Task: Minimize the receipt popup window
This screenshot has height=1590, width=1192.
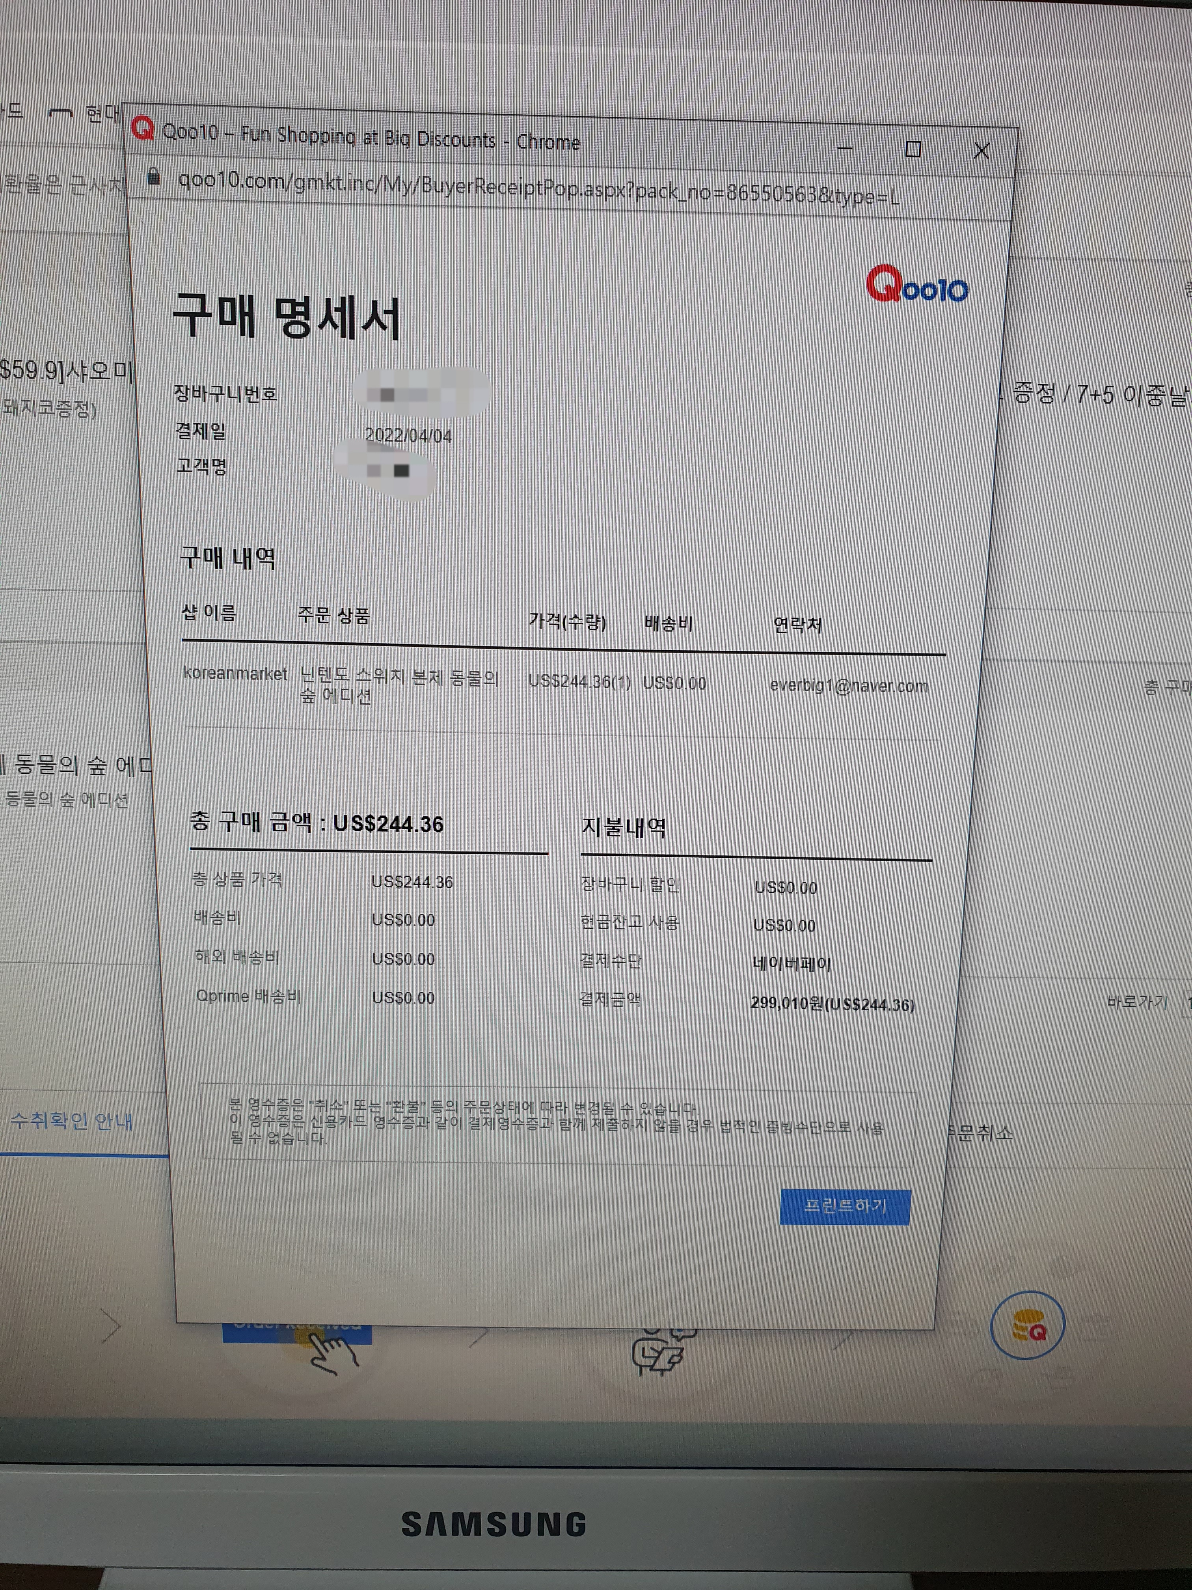Action: pyautogui.click(x=845, y=149)
